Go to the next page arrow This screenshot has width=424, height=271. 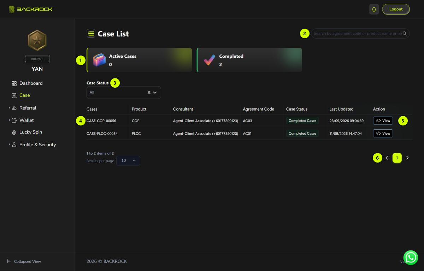point(407,158)
